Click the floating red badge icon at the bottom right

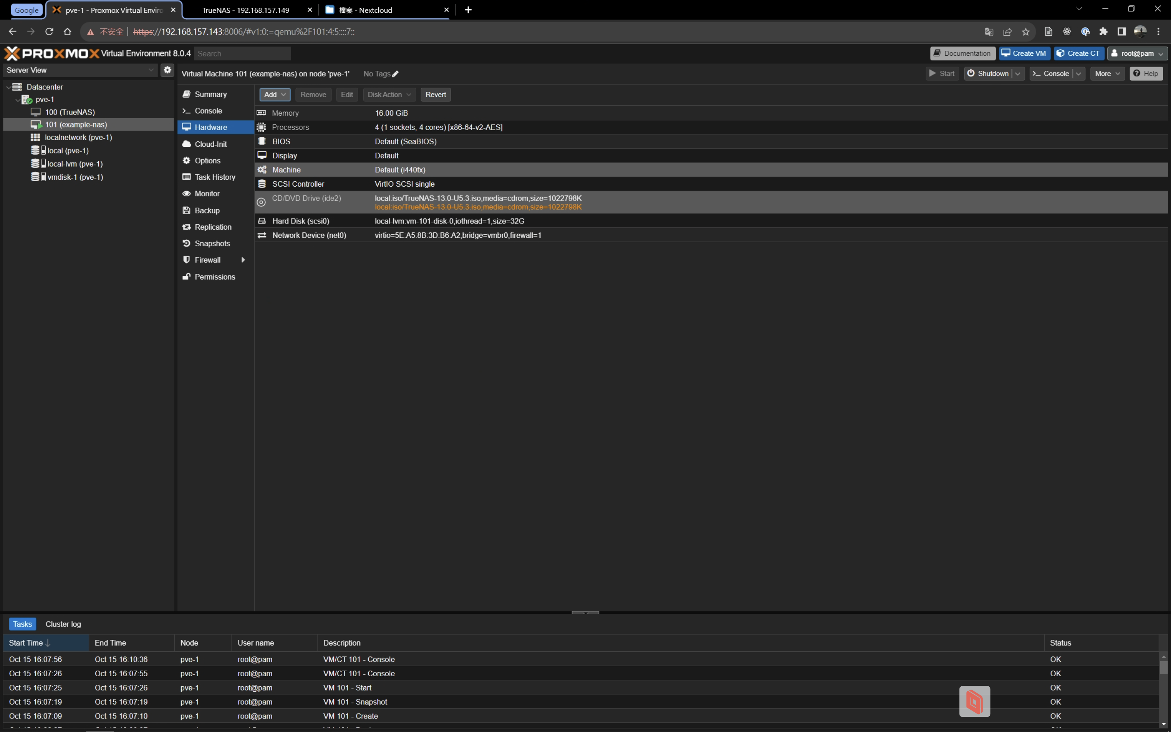tap(974, 701)
